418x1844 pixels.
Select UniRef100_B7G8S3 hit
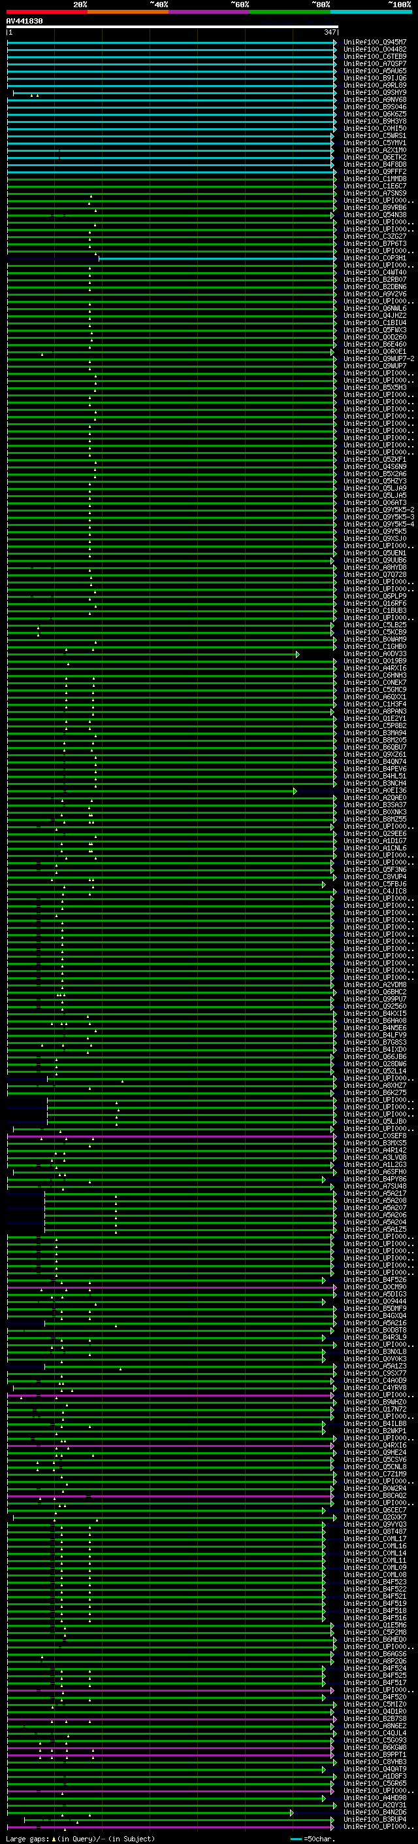tap(375, 1042)
